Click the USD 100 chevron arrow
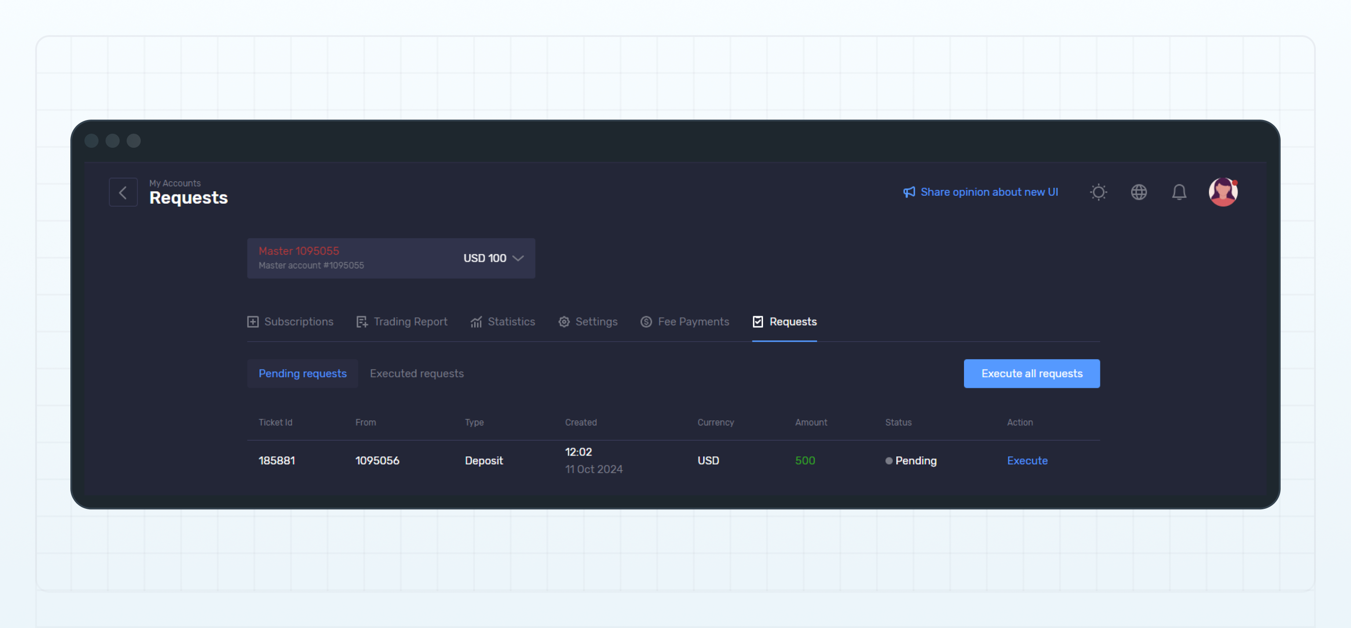 [x=518, y=258]
